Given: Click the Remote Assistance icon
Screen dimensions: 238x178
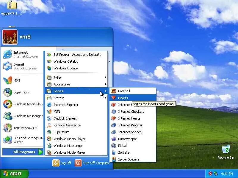Looking at the screenshot, I should pos(49,125).
